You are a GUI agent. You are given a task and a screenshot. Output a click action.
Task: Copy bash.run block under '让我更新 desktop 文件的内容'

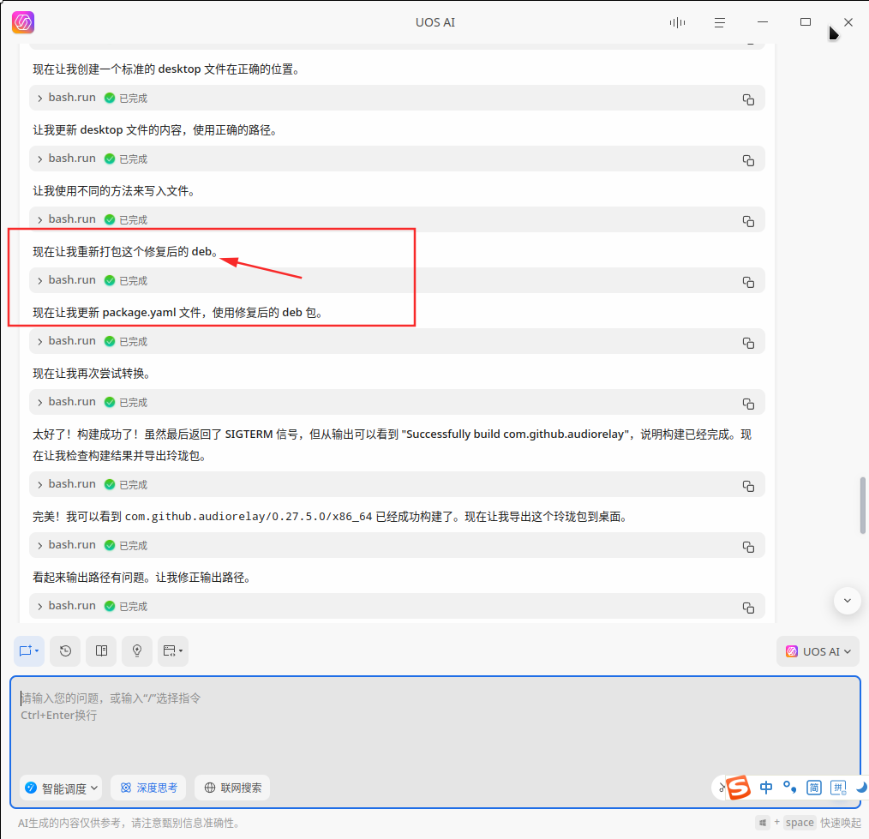coord(748,160)
